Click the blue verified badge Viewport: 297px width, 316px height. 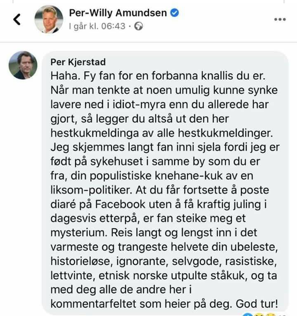pos(174,13)
